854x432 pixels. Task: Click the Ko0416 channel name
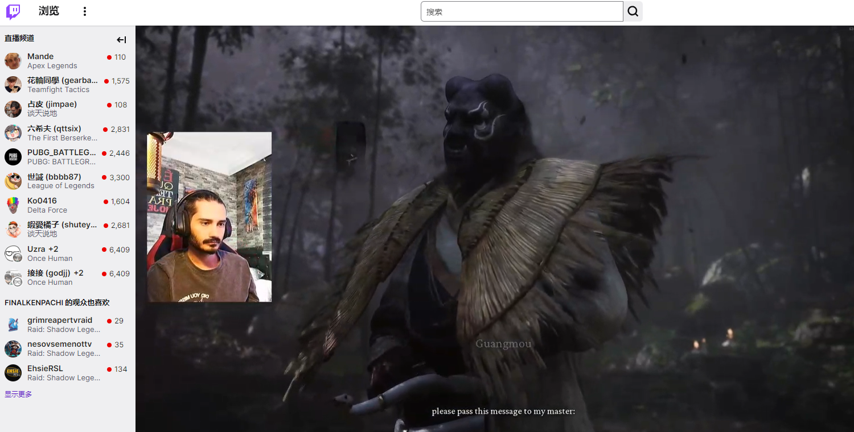pos(42,201)
